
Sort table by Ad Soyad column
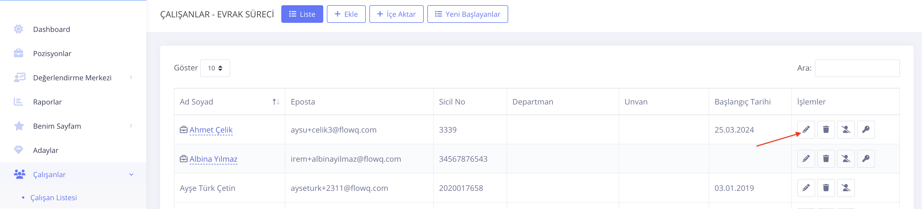pyautogui.click(x=275, y=102)
